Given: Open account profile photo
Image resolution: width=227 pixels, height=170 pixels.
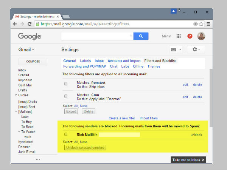Looking at the screenshot, I should click(x=201, y=36).
